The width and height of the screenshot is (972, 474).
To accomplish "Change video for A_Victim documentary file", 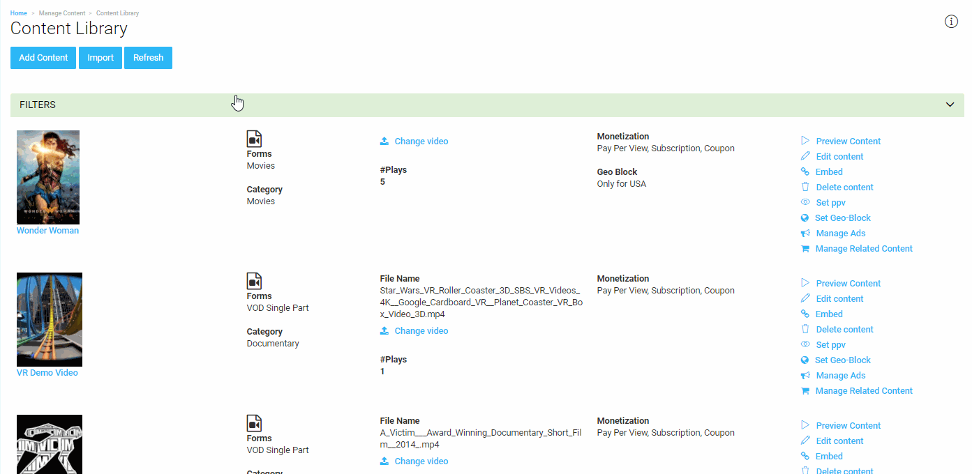I will click(x=421, y=461).
